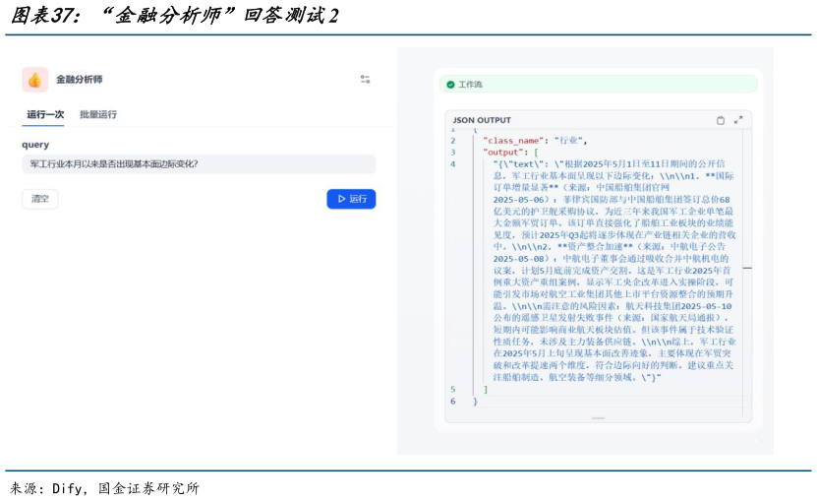
Task: Click the "output" key in the JSON output
Action: tap(503, 153)
